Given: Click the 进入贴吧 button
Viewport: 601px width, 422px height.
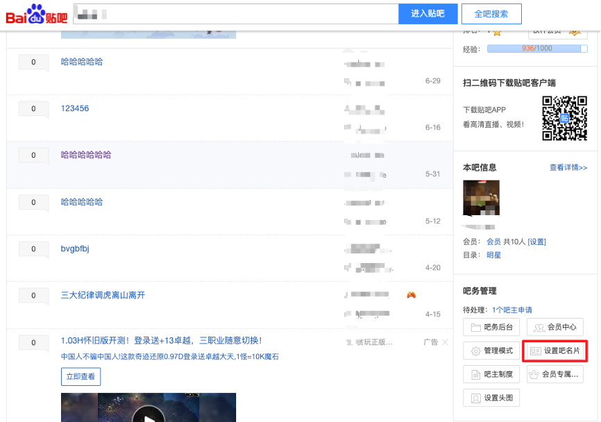Looking at the screenshot, I should tap(428, 14).
